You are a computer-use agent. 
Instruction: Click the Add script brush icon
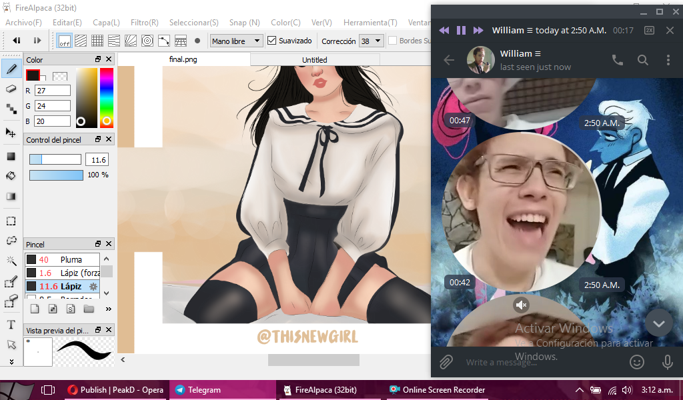point(71,309)
